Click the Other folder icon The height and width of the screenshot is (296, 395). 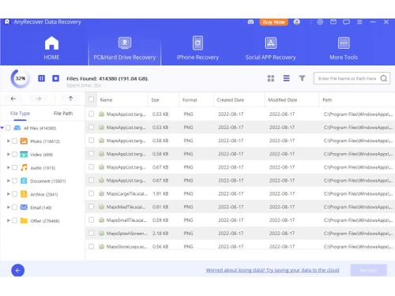[x=24, y=220]
